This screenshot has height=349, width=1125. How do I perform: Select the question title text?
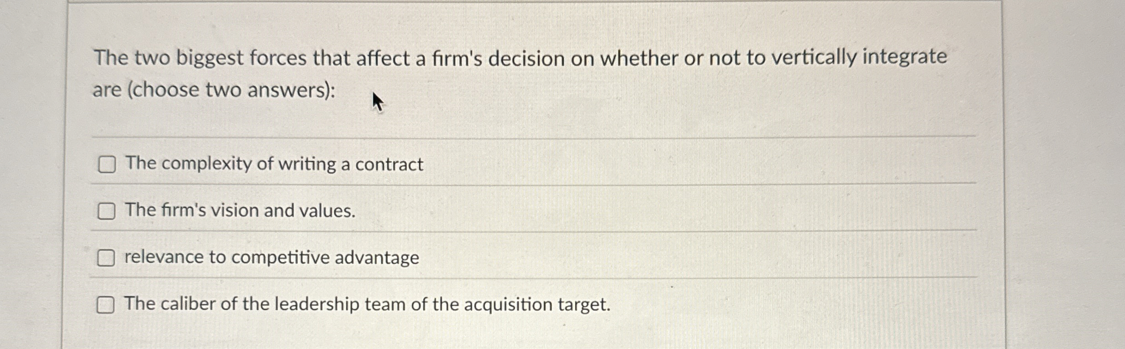pos(520,57)
